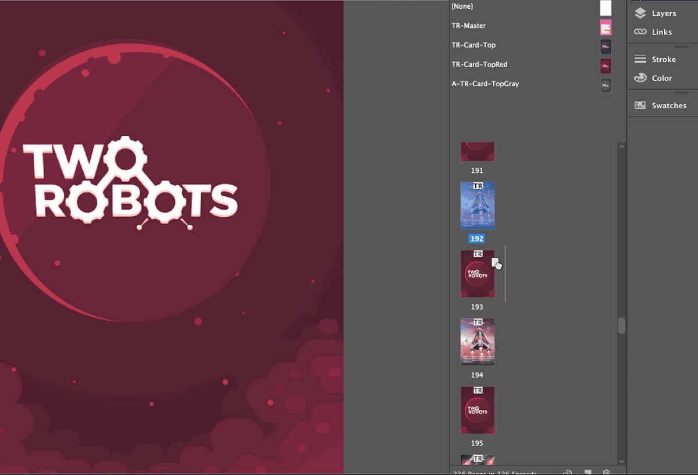
Task: Select page 193 thumbnail
Action: click(x=478, y=274)
